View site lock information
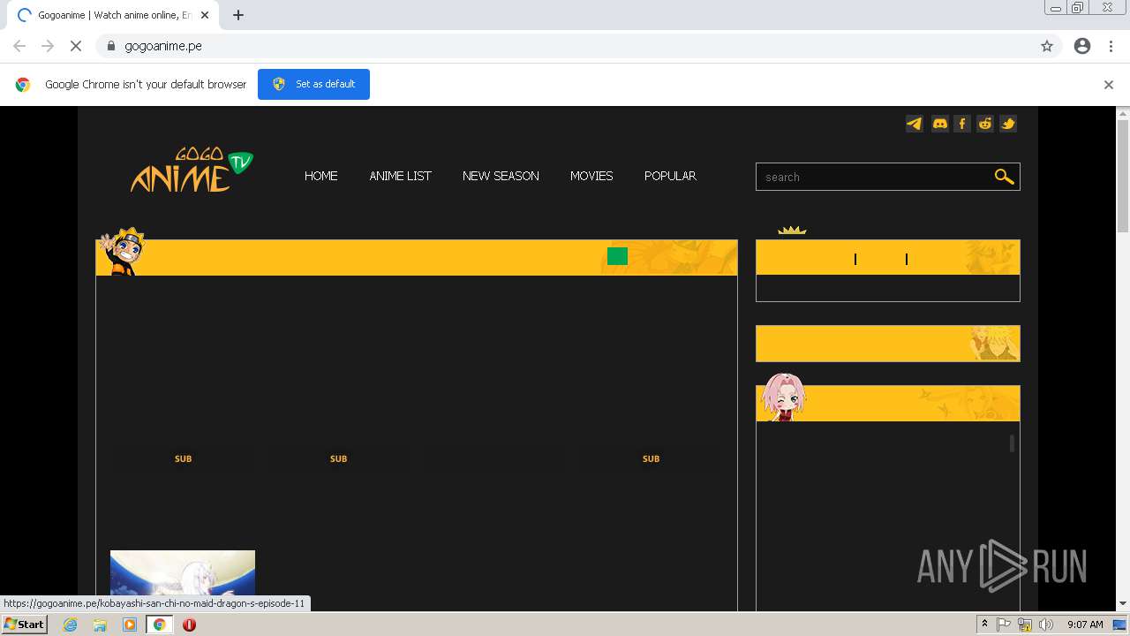This screenshot has height=636, width=1130. 110,46
